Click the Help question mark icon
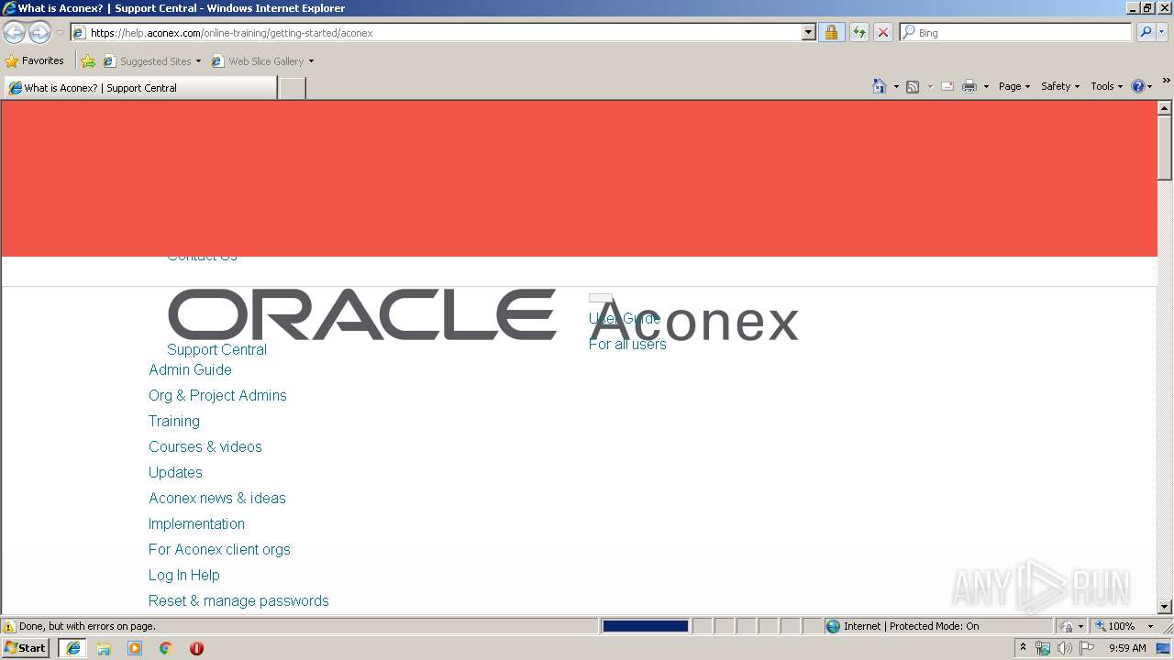1174x660 pixels. [1138, 86]
